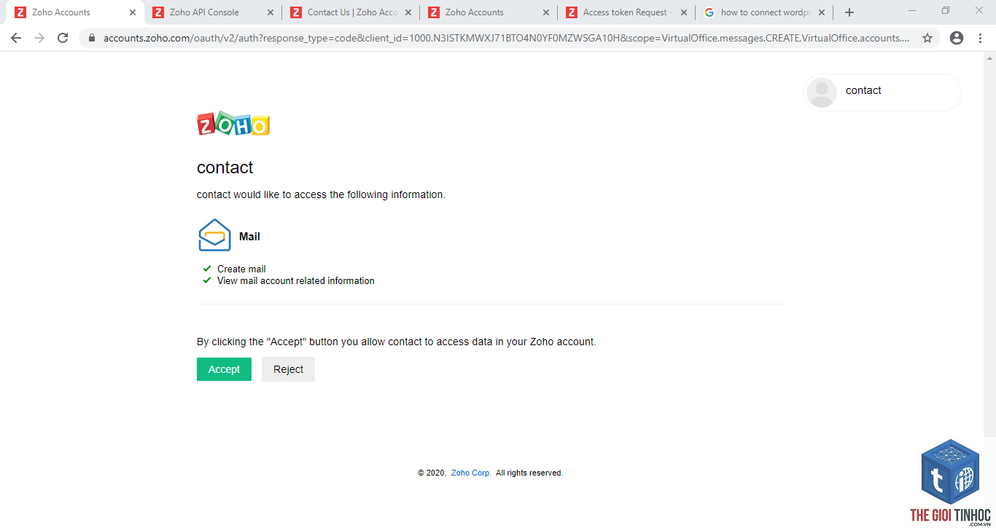Go back in browser history
996x528 pixels.
16,38
